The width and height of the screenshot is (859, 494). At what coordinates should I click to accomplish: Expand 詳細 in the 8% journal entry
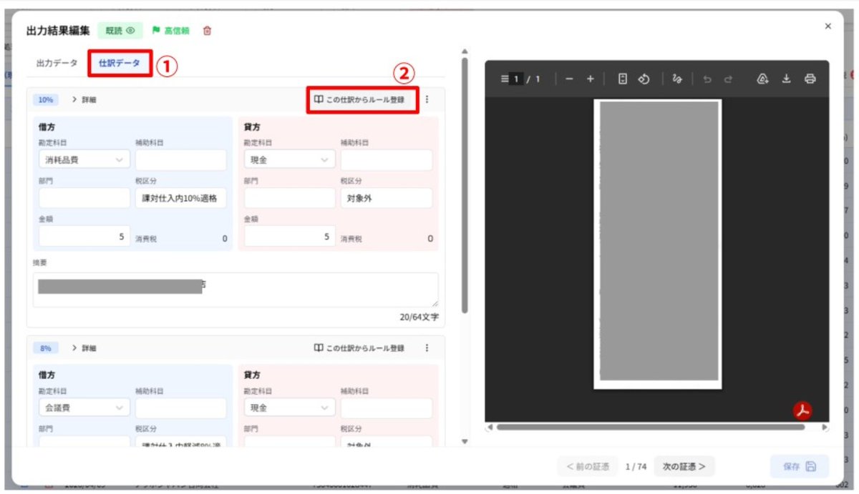pos(84,348)
